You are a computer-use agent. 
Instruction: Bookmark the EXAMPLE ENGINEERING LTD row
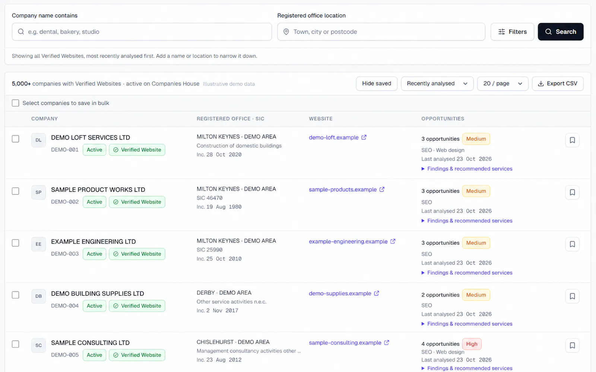(572, 244)
